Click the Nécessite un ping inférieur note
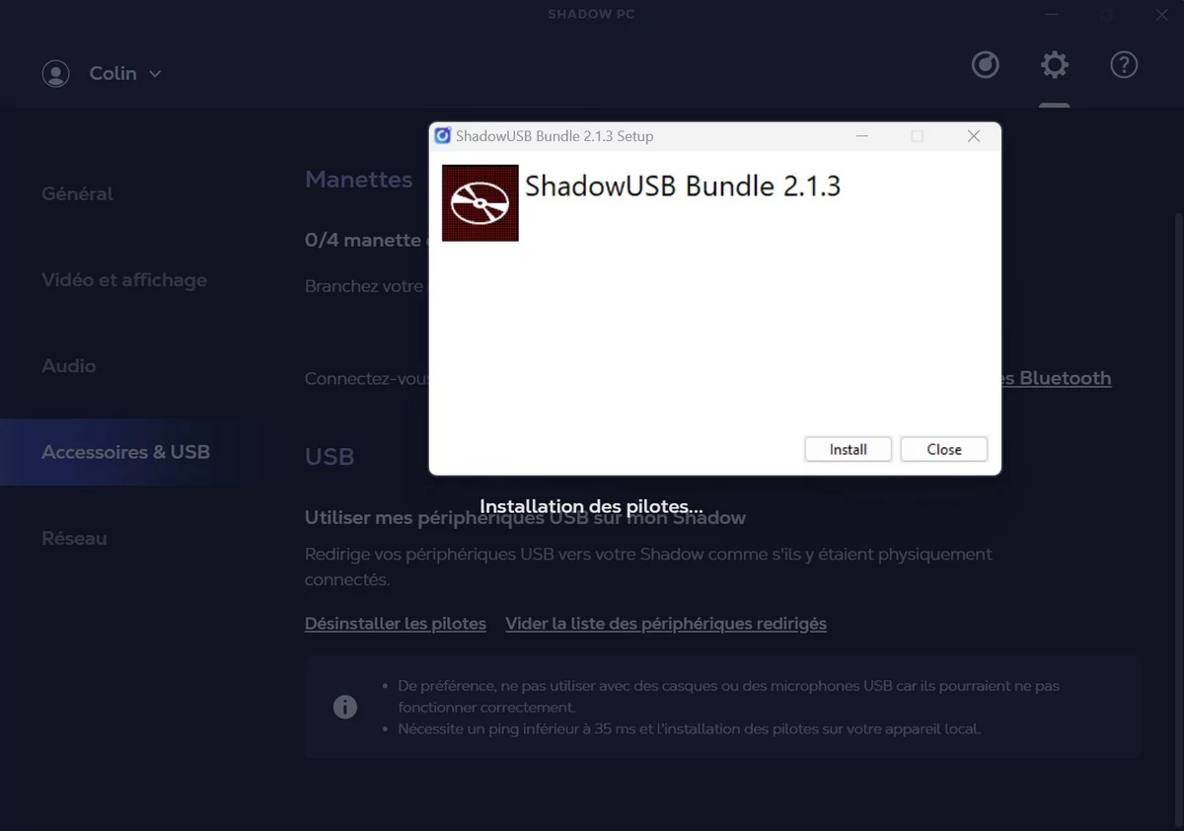1184x831 pixels. pyautogui.click(x=690, y=729)
